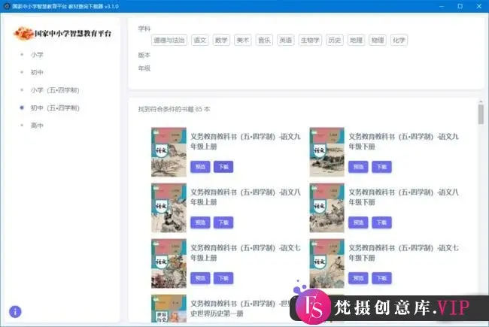Minimize the downloader window
This screenshot has height=327, width=489.
click(x=442, y=6)
